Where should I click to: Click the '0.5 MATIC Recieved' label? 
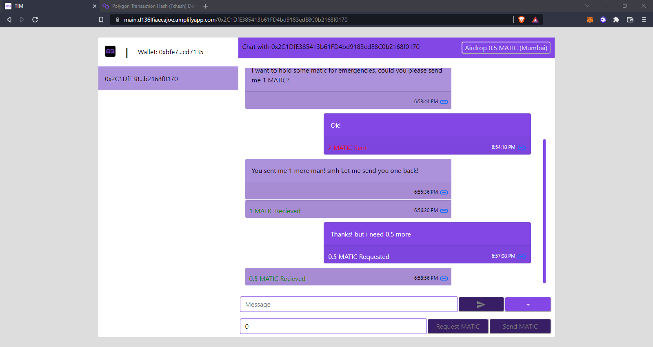point(278,278)
